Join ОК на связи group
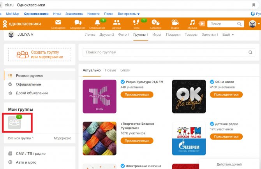Viewport: 261px width, 169px height. [x=226, y=94]
